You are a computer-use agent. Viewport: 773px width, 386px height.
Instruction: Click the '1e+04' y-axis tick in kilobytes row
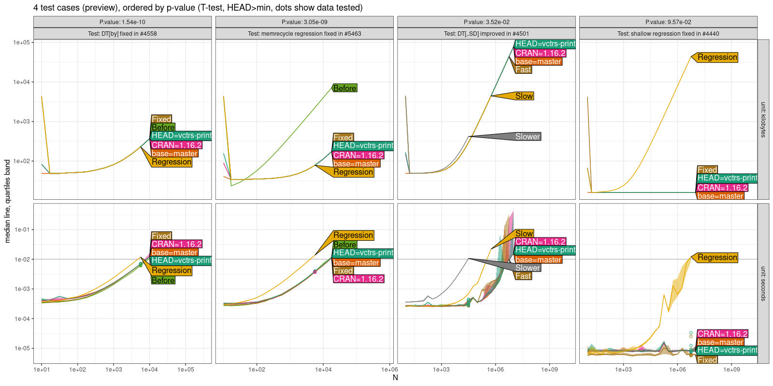(x=22, y=82)
